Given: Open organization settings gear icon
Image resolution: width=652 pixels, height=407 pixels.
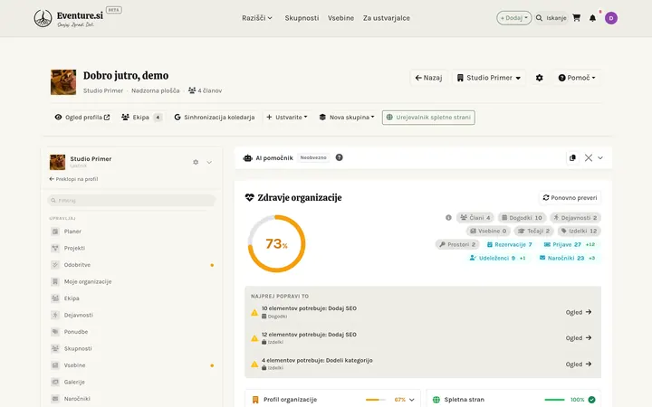Looking at the screenshot, I should point(540,78).
